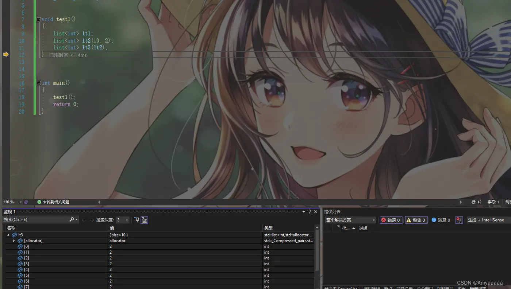Click the '{ size=10 }' value of lt3
Screen dimensions: 511x289
(119, 235)
